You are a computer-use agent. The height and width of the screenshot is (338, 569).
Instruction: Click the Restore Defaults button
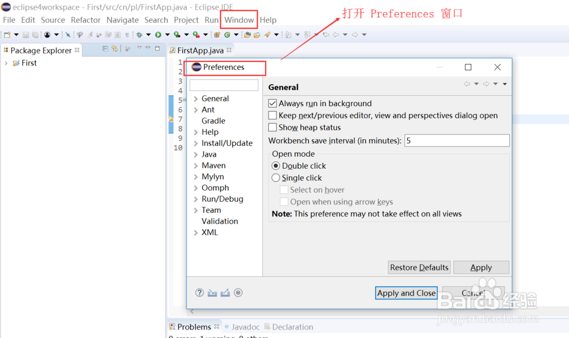[419, 268]
